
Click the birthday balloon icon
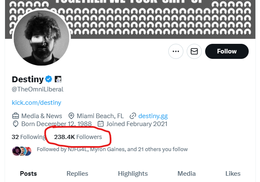click(x=15, y=124)
